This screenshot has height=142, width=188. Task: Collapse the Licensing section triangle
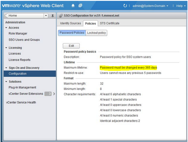pyautogui.click(x=6, y=48)
